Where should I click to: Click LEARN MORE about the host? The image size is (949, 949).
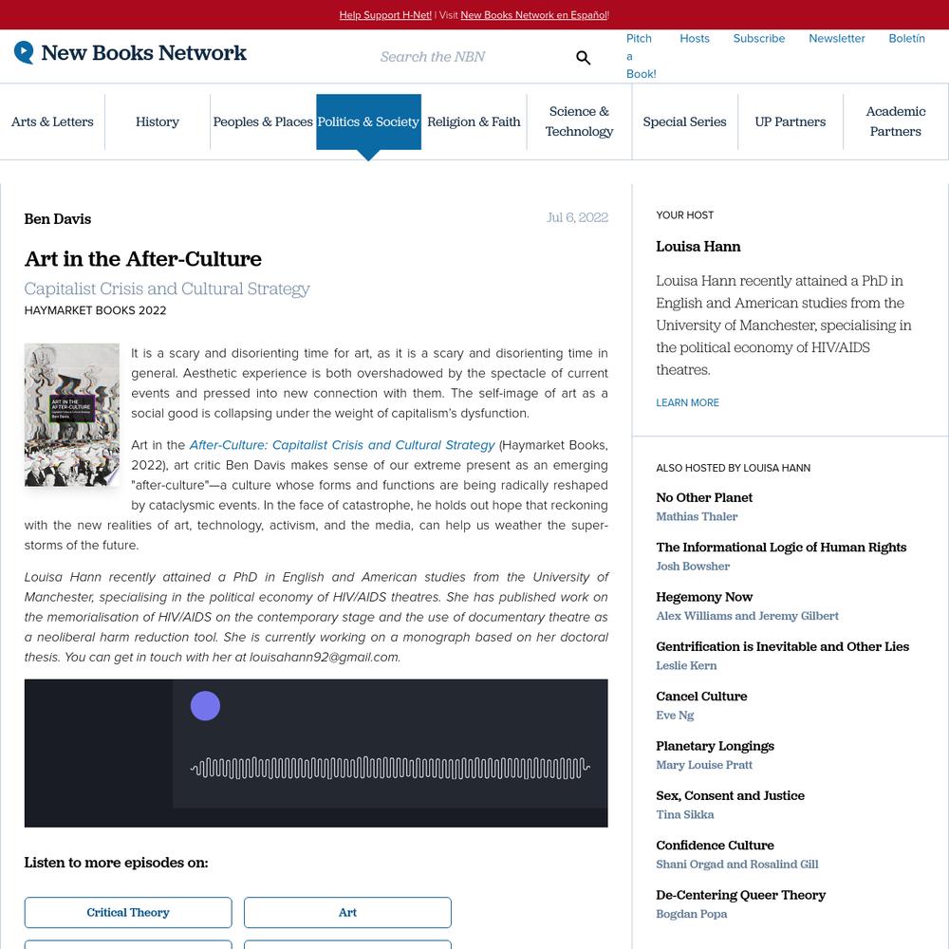click(687, 402)
